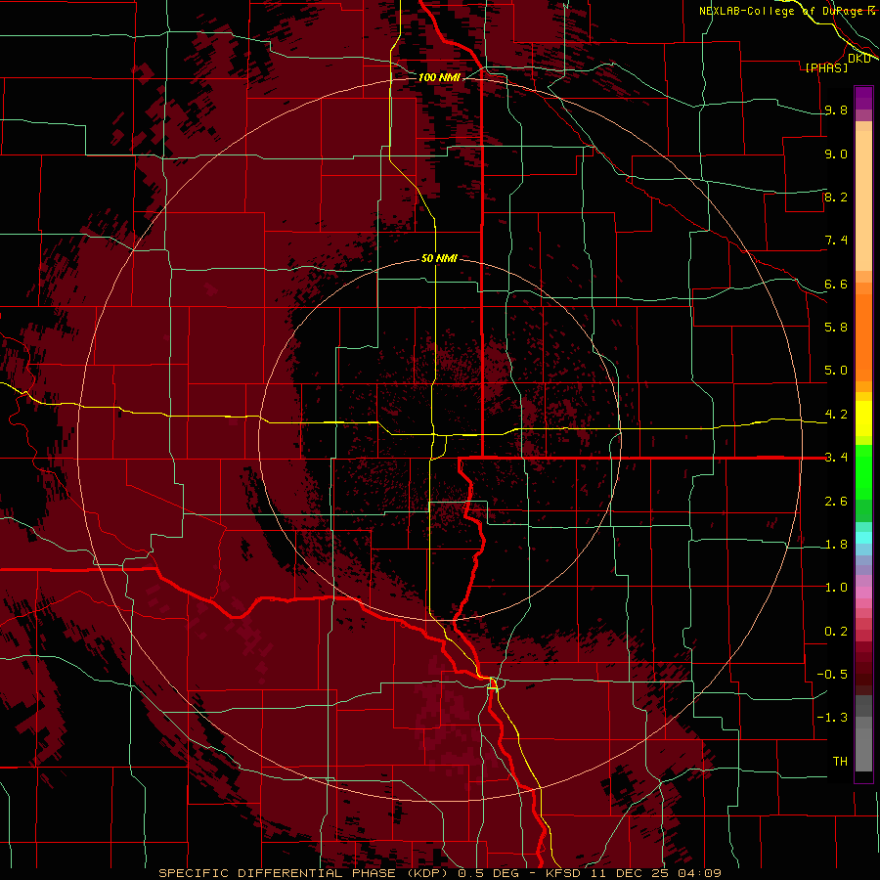Click the -1.3 scale value
This screenshot has height=880, width=880.
coord(832,718)
